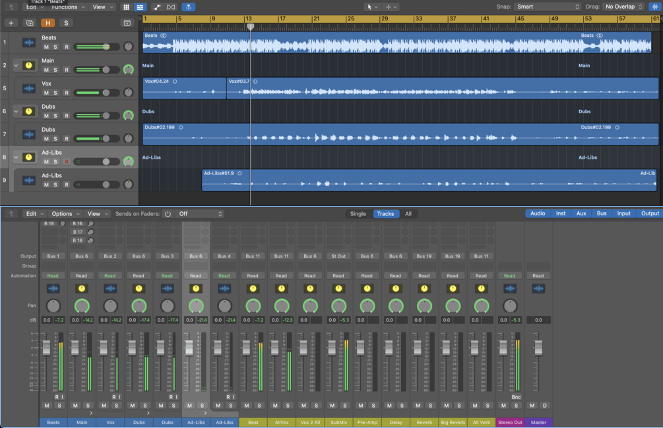Viewport: 663px width, 428px height.
Task: Solo the Delay channel strip
Action: (402, 406)
